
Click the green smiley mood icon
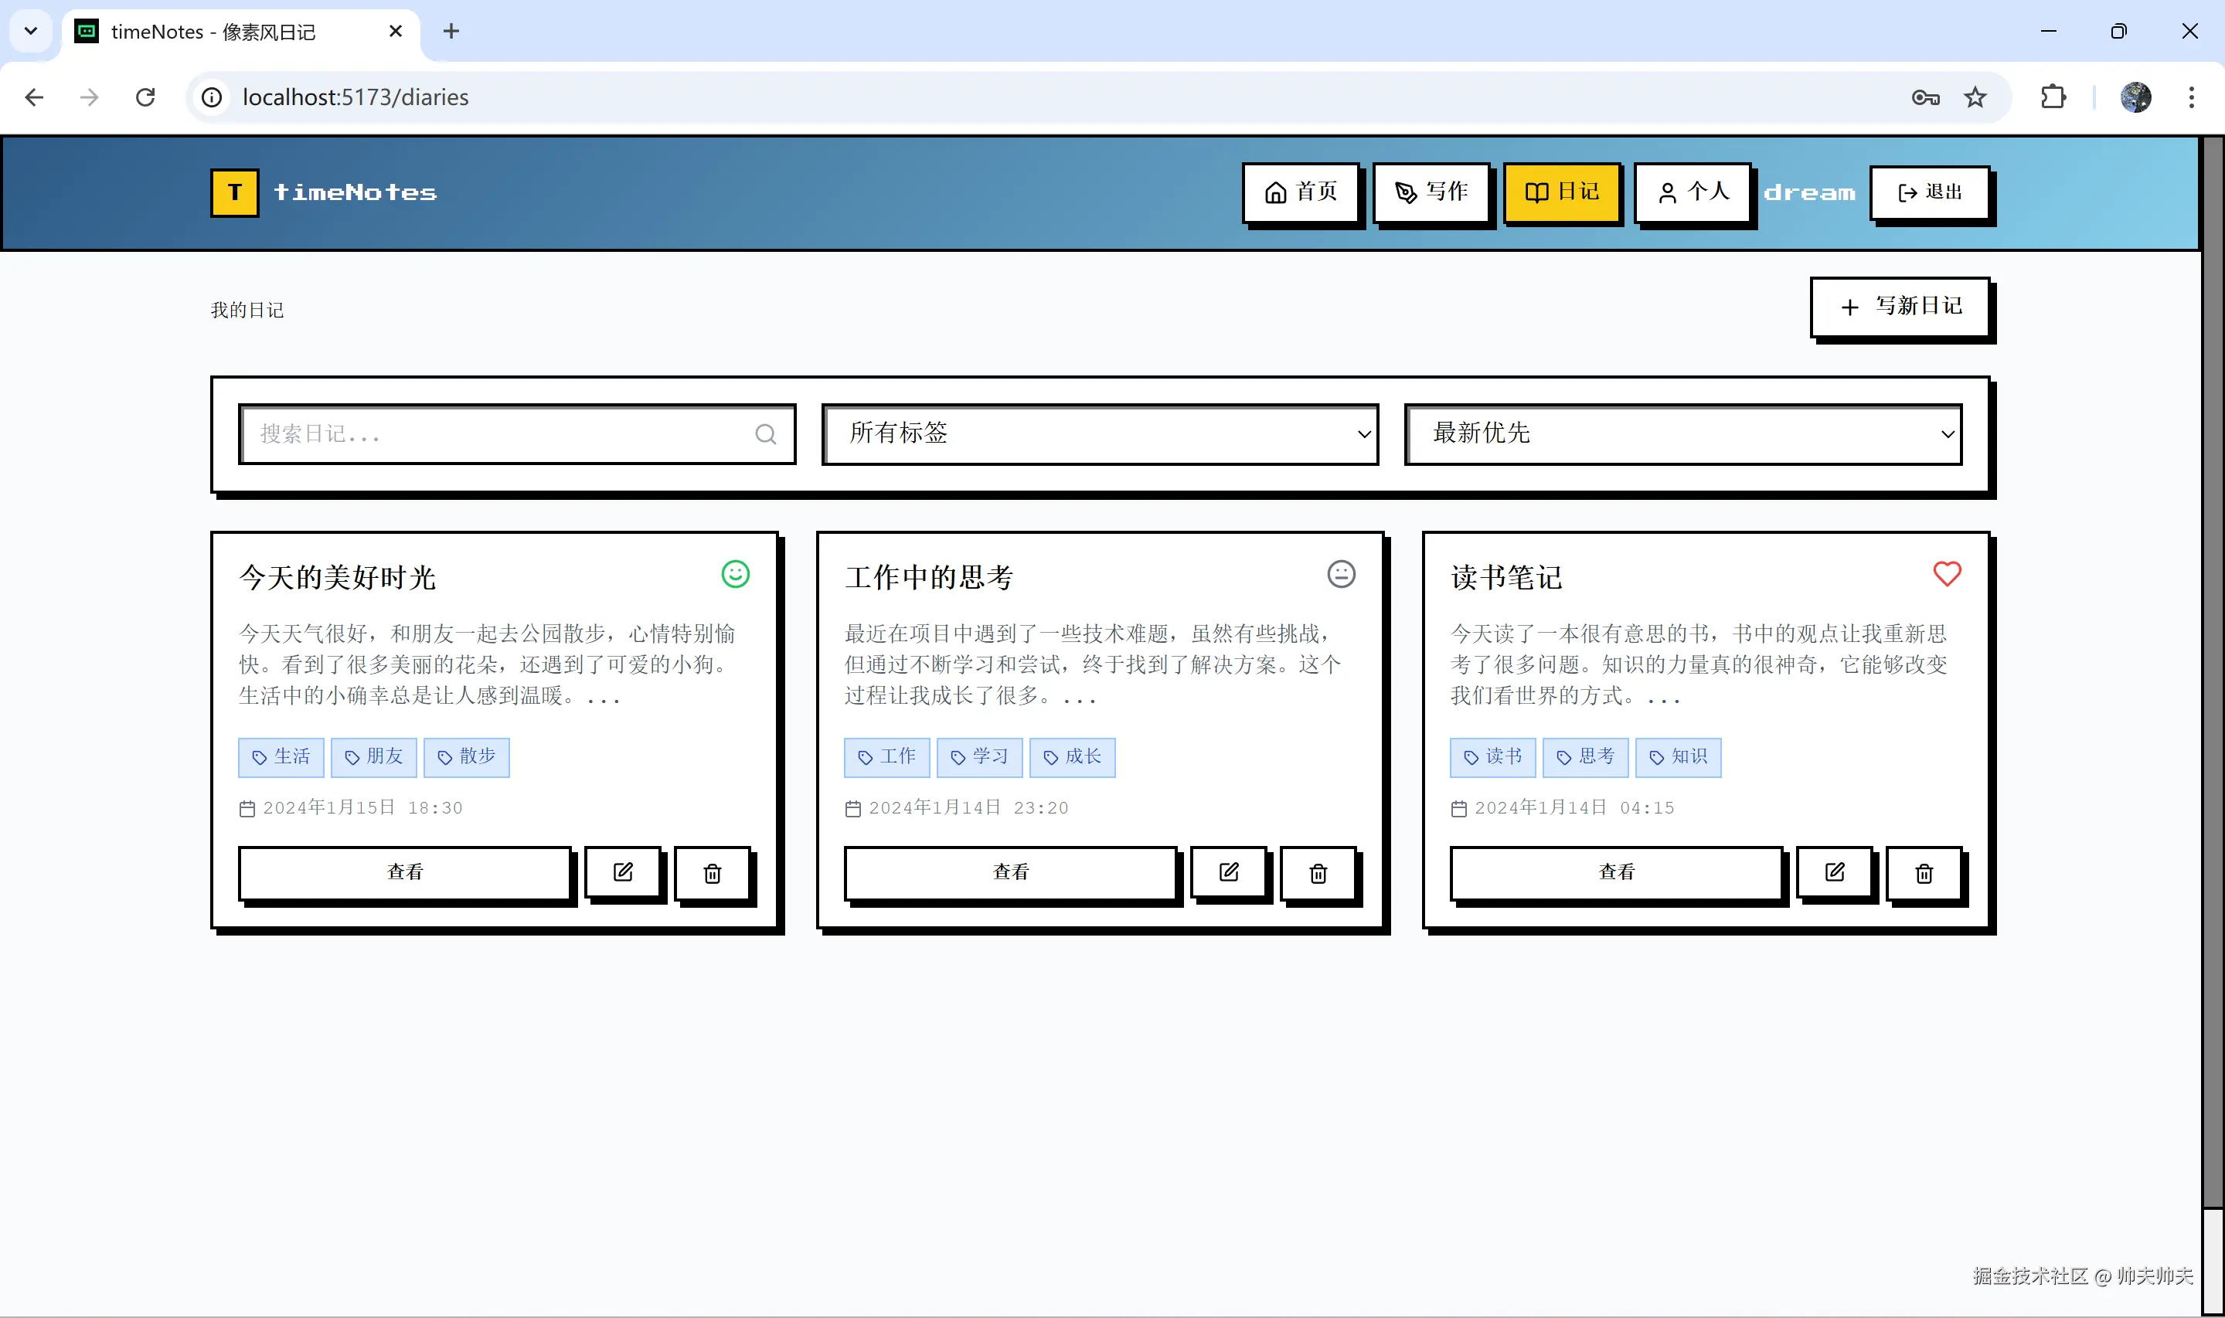pos(734,574)
